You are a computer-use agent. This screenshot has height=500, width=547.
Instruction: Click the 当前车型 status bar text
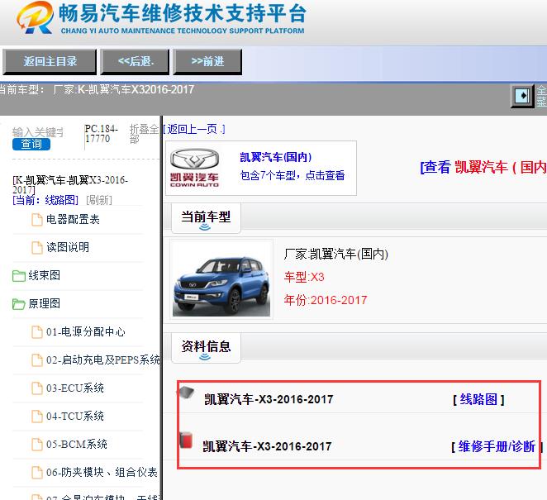(x=97, y=90)
